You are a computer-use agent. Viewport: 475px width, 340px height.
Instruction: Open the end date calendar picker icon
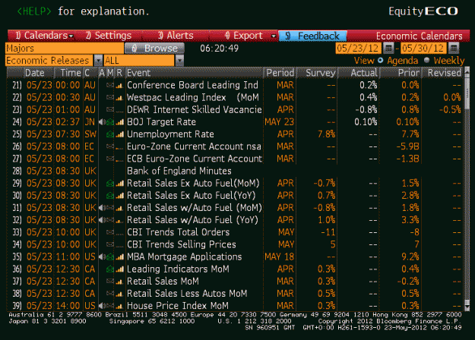(454, 48)
